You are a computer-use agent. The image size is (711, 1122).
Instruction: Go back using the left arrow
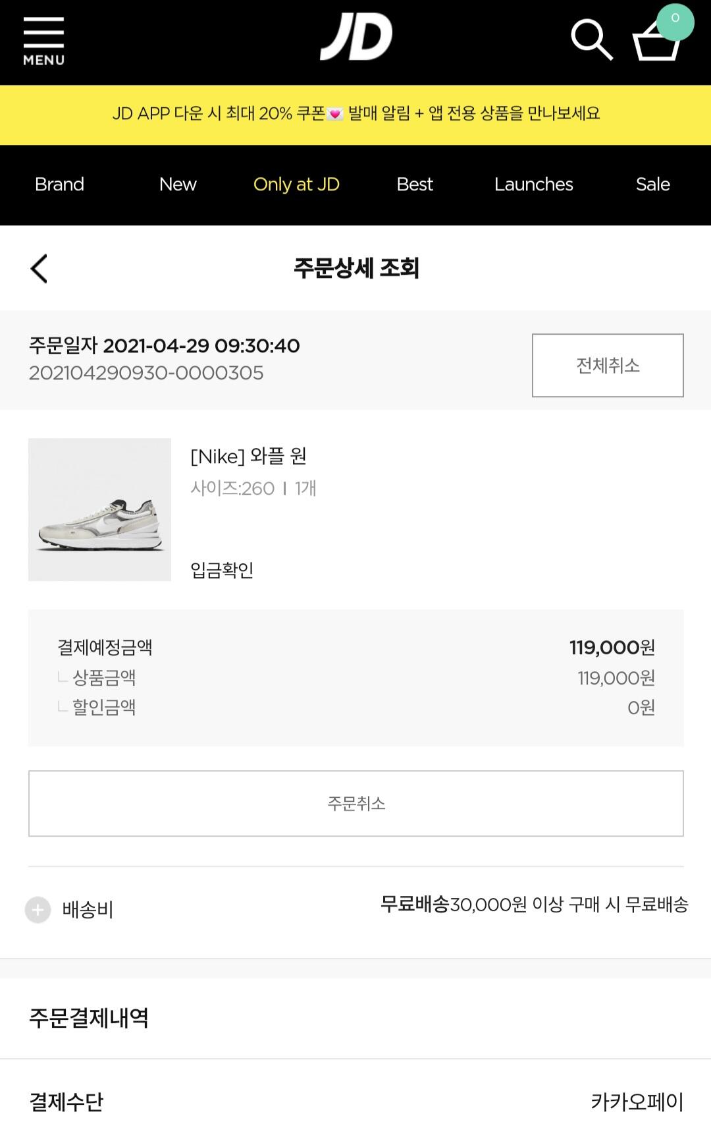tap(39, 269)
